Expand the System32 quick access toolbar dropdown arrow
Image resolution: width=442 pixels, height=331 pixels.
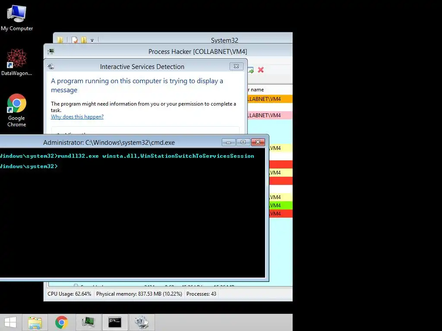click(x=92, y=41)
